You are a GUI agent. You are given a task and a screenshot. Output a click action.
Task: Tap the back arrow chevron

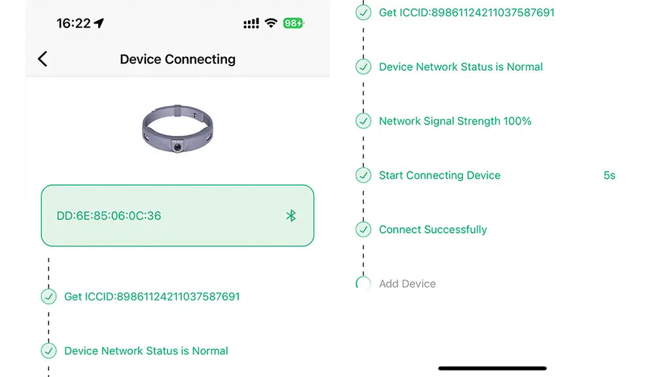click(43, 59)
